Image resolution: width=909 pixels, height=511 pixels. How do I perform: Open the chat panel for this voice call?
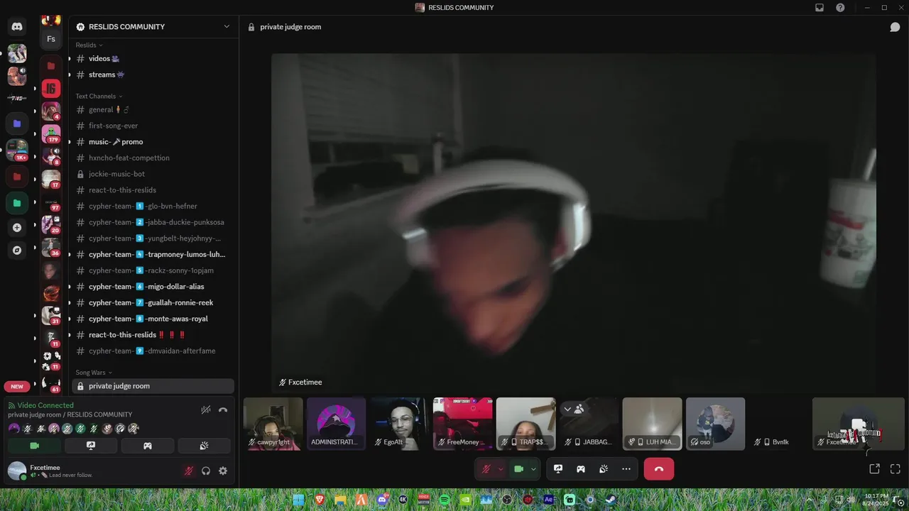click(896, 27)
